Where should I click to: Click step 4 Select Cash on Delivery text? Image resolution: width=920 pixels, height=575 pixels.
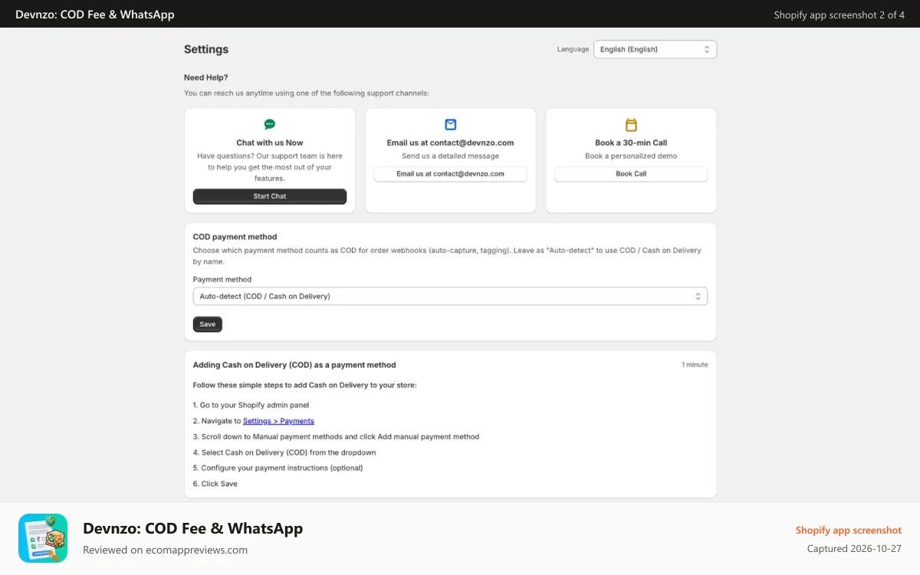click(284, 452)
